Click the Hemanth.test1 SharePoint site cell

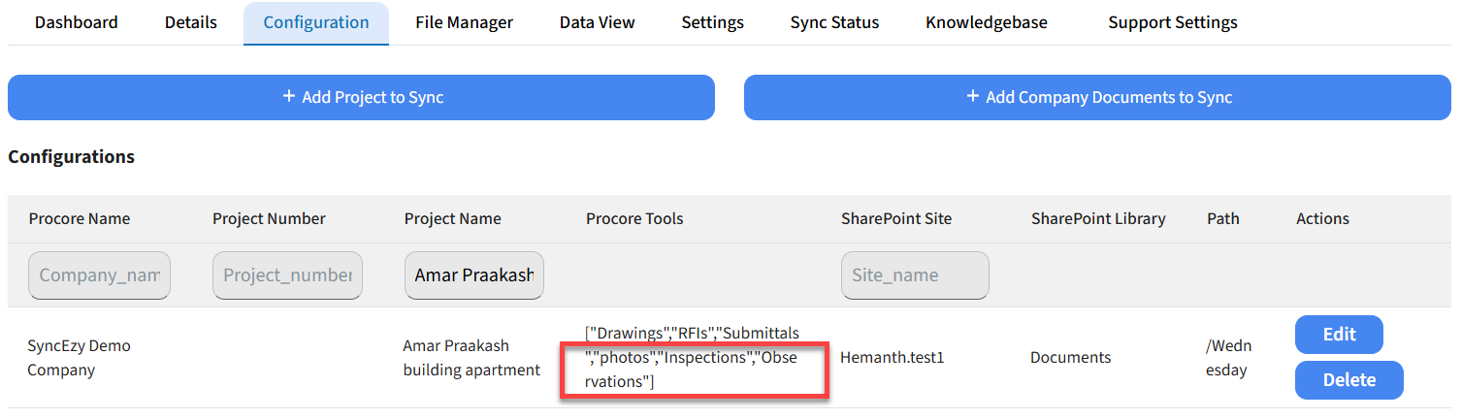tap(892, 358)
